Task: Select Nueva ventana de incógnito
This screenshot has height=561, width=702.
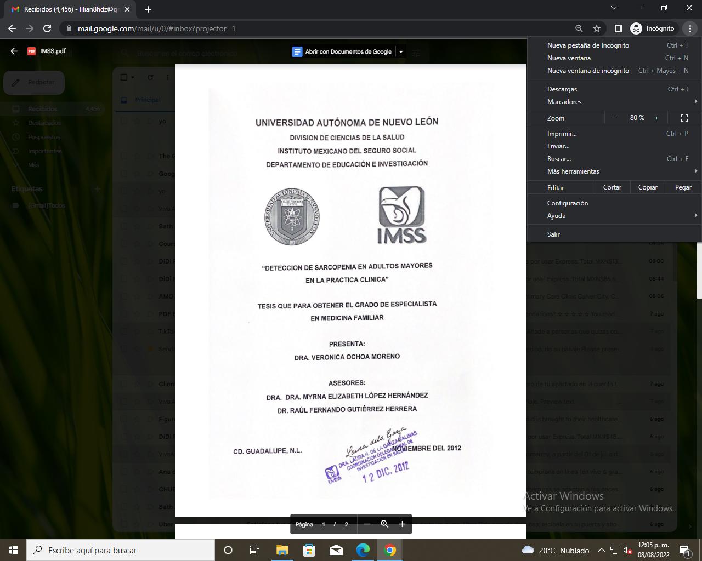Action: pyautogui.click(x=614, y=71)
